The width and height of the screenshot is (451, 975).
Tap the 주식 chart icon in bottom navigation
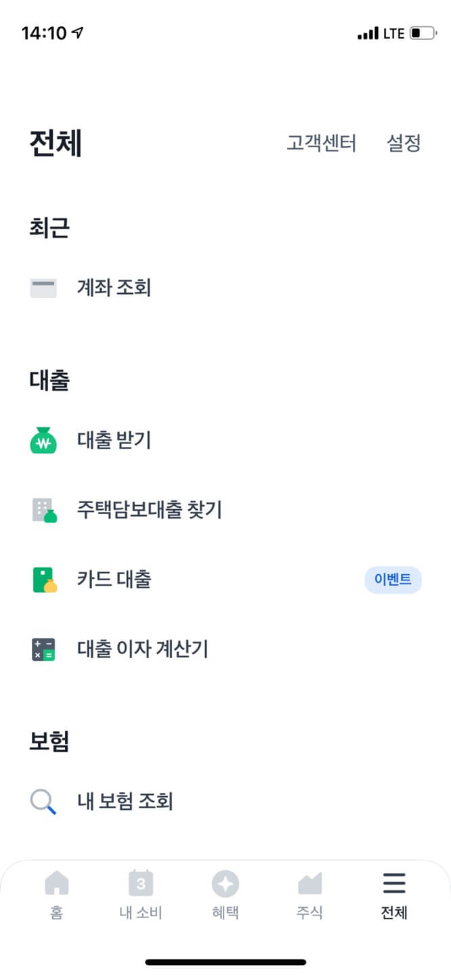[x=309, y=883]
